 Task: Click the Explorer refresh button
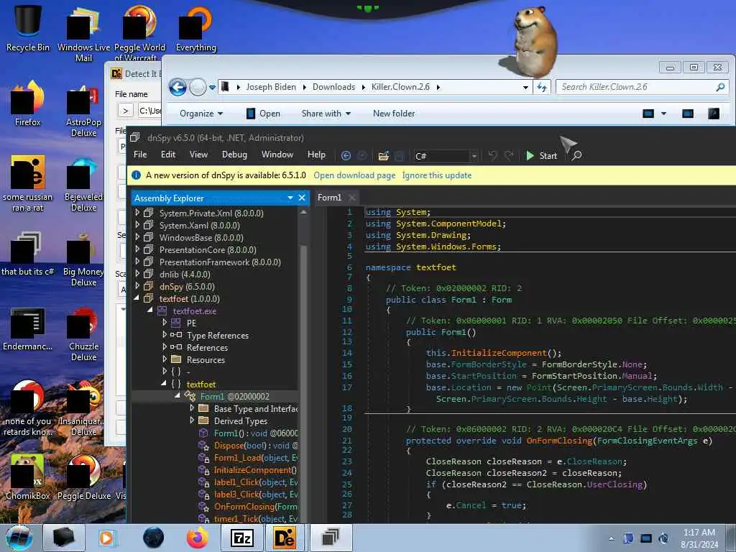click(542, 87)
